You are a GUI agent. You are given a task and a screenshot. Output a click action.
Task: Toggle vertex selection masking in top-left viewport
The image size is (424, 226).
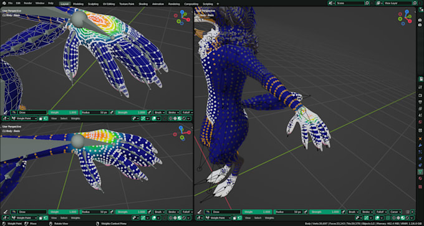click(46, 118)
